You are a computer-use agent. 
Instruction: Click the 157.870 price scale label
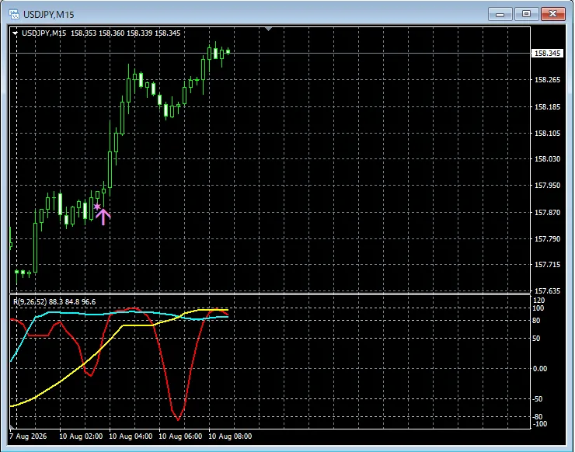point(547,213)
